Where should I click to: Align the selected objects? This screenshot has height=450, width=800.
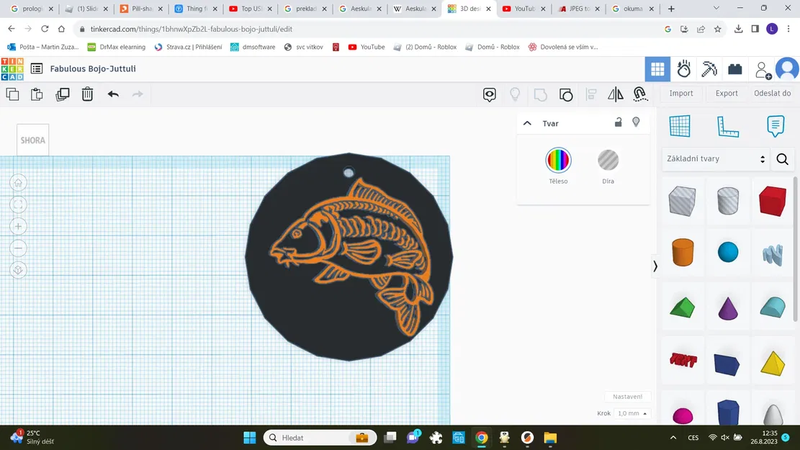(590, 94)
